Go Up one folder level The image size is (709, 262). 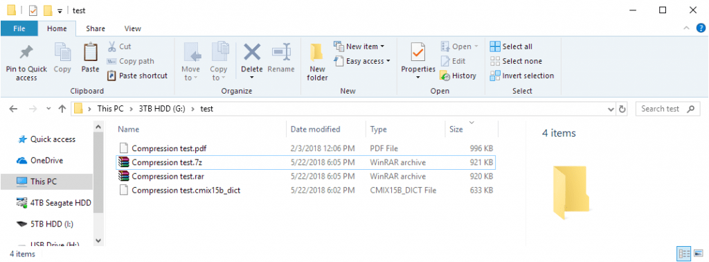[62, 109]
